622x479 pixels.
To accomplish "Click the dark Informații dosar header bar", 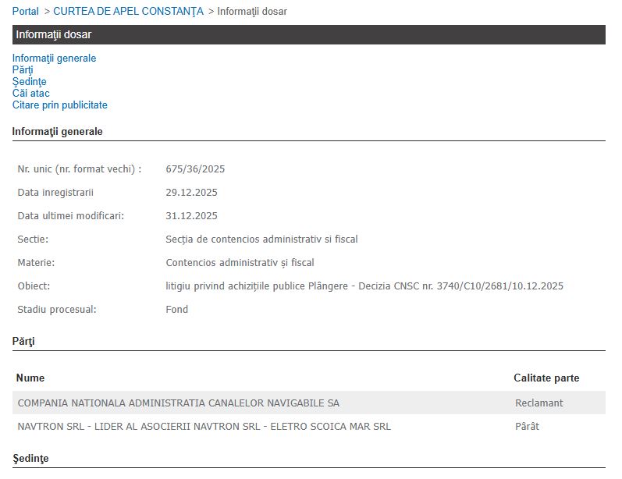I will (308, 35).
